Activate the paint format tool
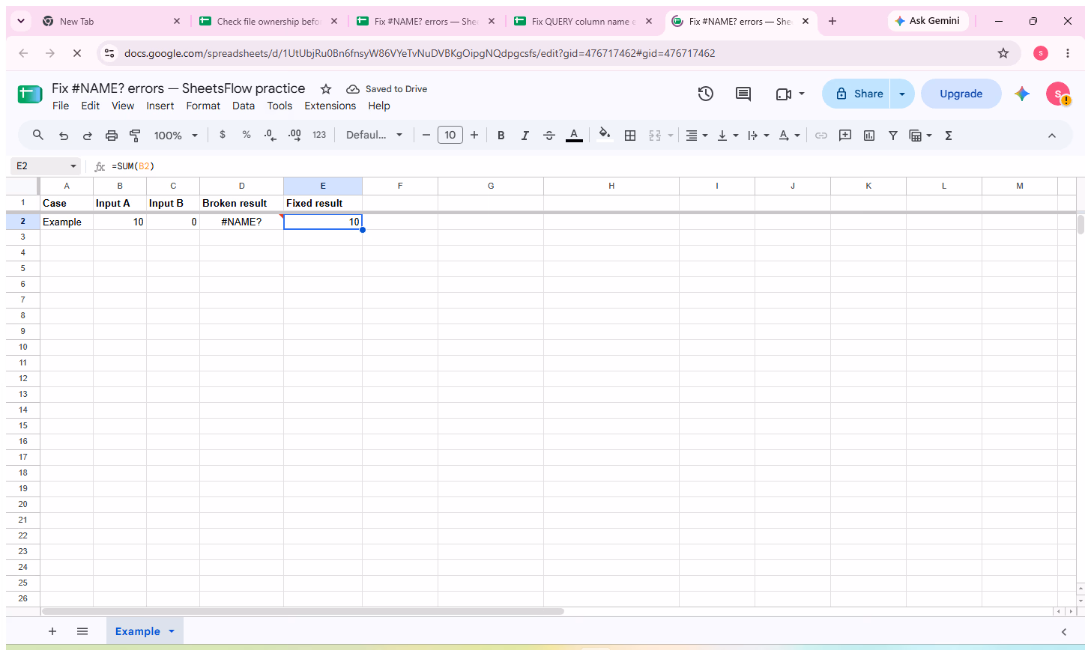Image resolution: width=1091 pixels, height=650 pixels. (135, 136)
